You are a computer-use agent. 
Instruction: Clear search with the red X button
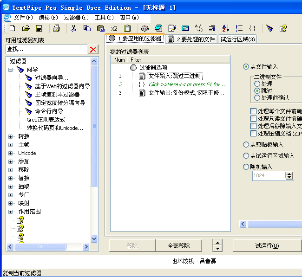93,49
